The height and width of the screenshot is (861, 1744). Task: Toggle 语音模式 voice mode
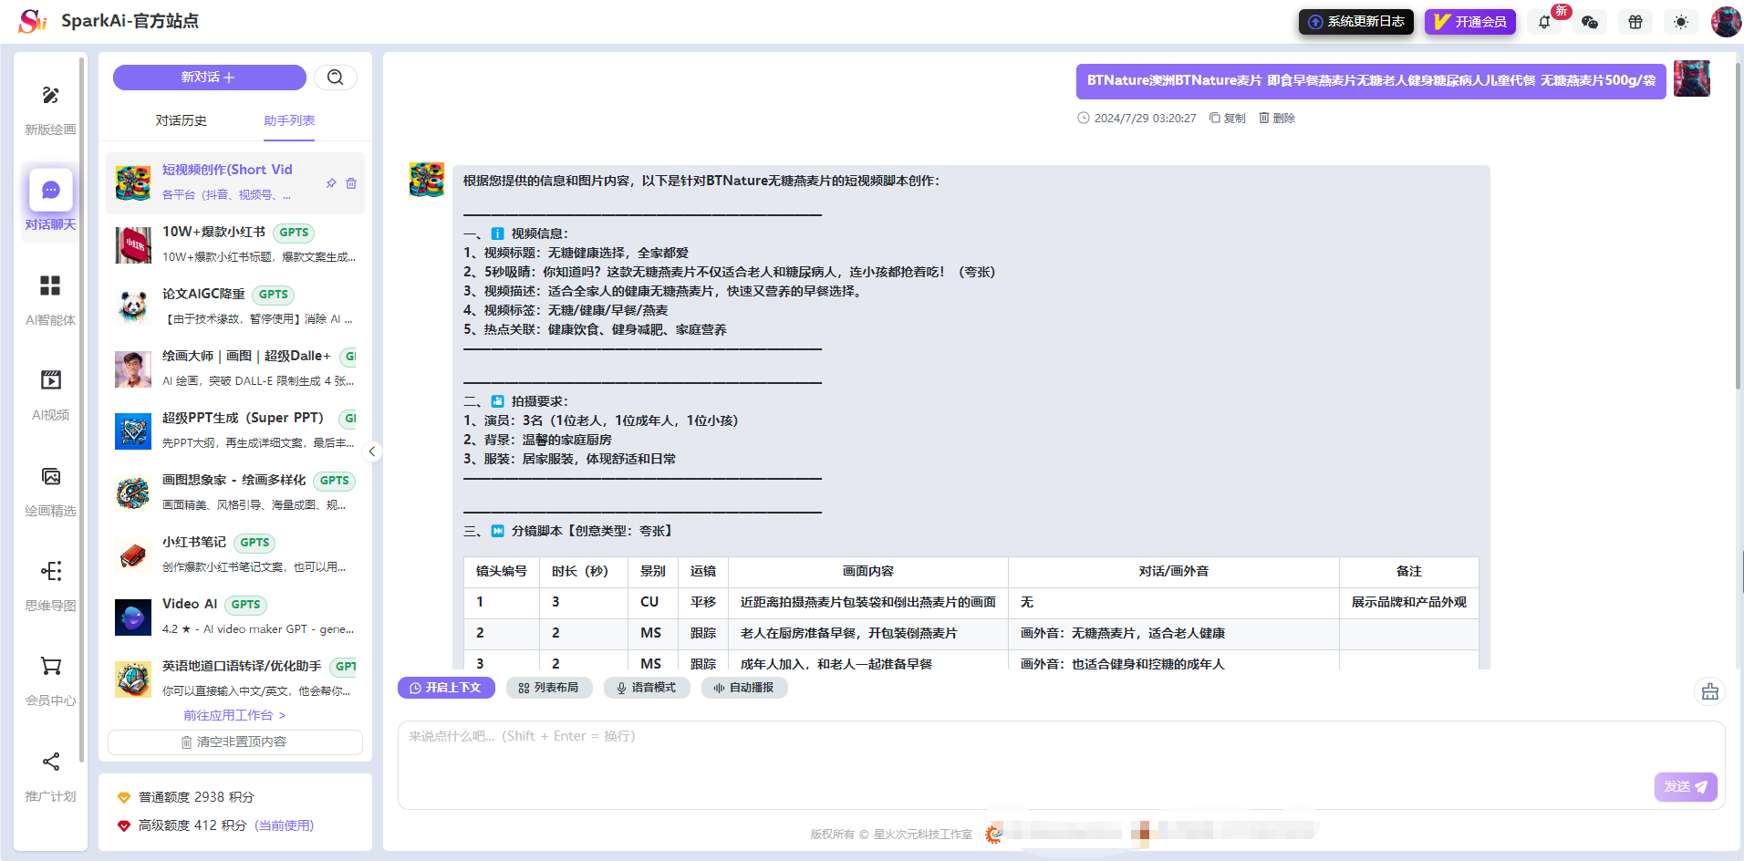click(647, 688)
